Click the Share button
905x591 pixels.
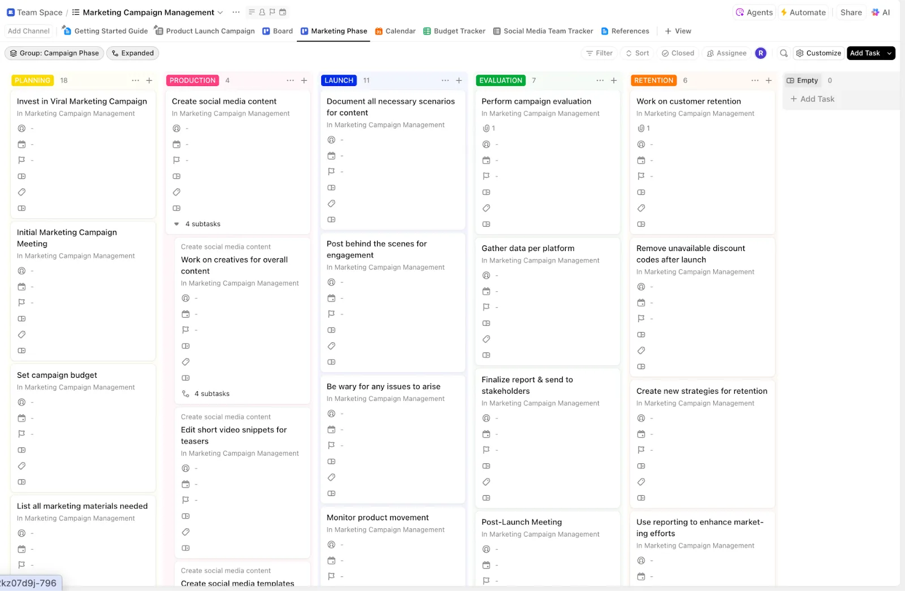coord(851,12)
